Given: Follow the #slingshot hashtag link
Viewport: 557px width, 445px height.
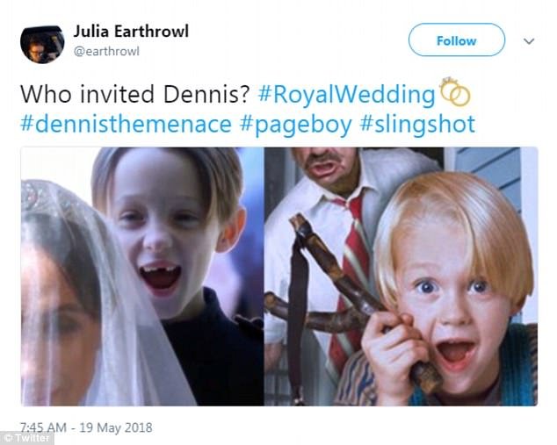Looking at the screenshot, I should (x=417, y=124).
